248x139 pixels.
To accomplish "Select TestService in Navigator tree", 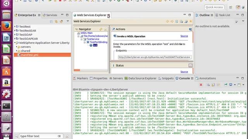I will tap(93, 39).
